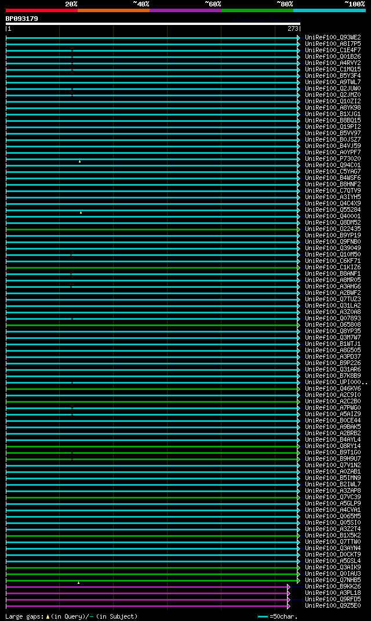Click the 'Large gaps' legend text
Image resolution: width=371 pixels, height=621 pixels.
24,616
